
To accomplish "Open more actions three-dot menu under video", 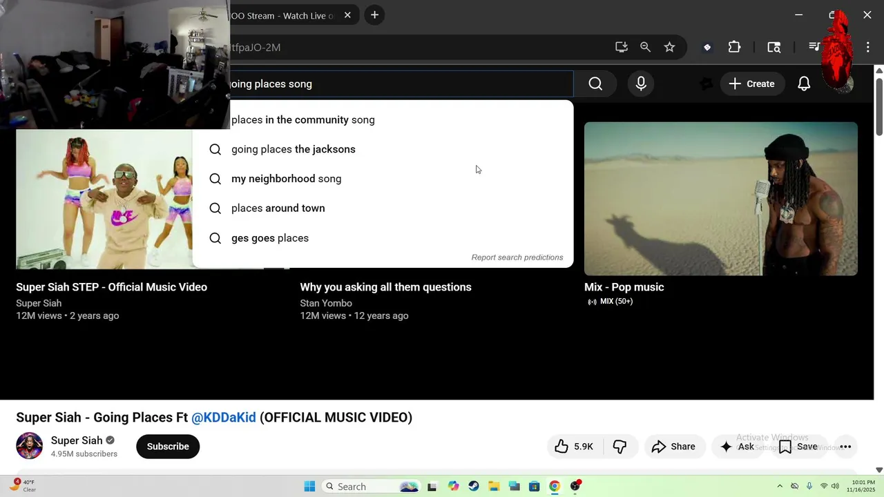I will tap(845, 447).
